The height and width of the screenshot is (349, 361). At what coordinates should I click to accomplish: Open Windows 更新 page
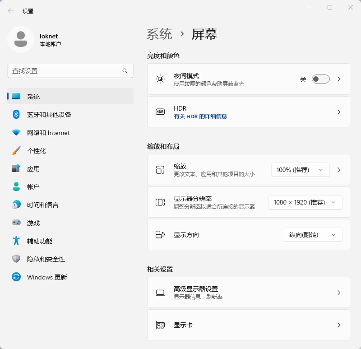pyautogui.click(x=70, y=277)
